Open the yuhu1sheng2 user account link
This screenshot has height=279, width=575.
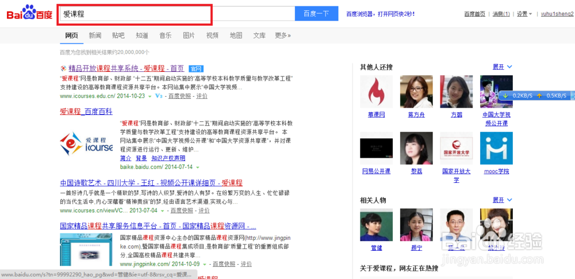[557, 14]
